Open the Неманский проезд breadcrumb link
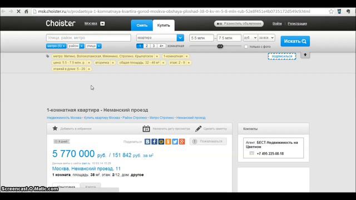Image resolution: width=356 pixels, height=200 pixels. (191, 118)
